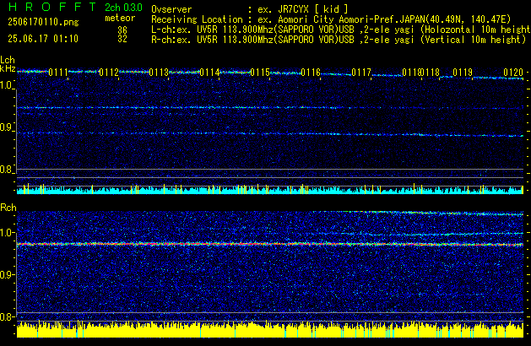This screenshot has height=346, width=531.
Task: Click the Lch channel label
Action: tap(8, 60)
